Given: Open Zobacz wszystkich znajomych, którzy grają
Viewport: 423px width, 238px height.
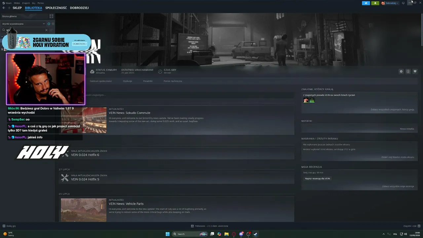Looking at the screenshot, I should pyautogui.click(x=392, y=109).
